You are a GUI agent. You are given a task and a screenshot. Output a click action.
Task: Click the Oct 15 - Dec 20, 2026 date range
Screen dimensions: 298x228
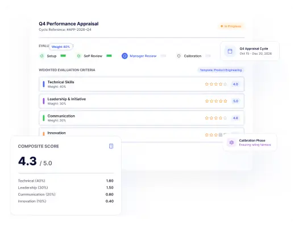255,54
